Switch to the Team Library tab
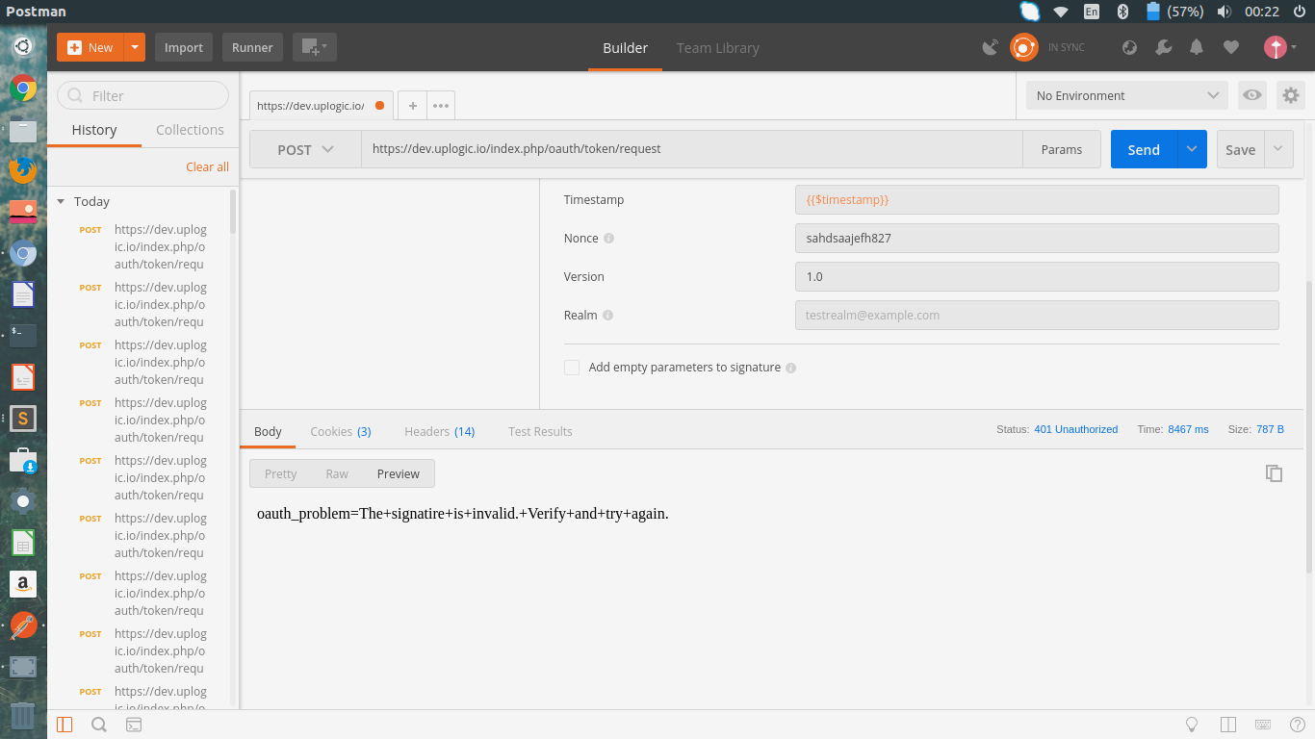This screenshot has width=1315, height=739. coord(717,48)
